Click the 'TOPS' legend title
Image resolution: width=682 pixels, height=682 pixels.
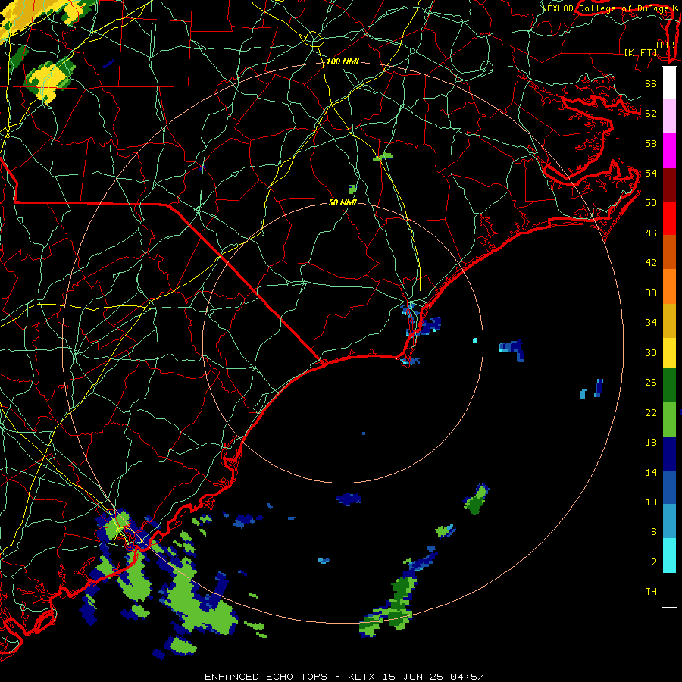pos(666,45)
